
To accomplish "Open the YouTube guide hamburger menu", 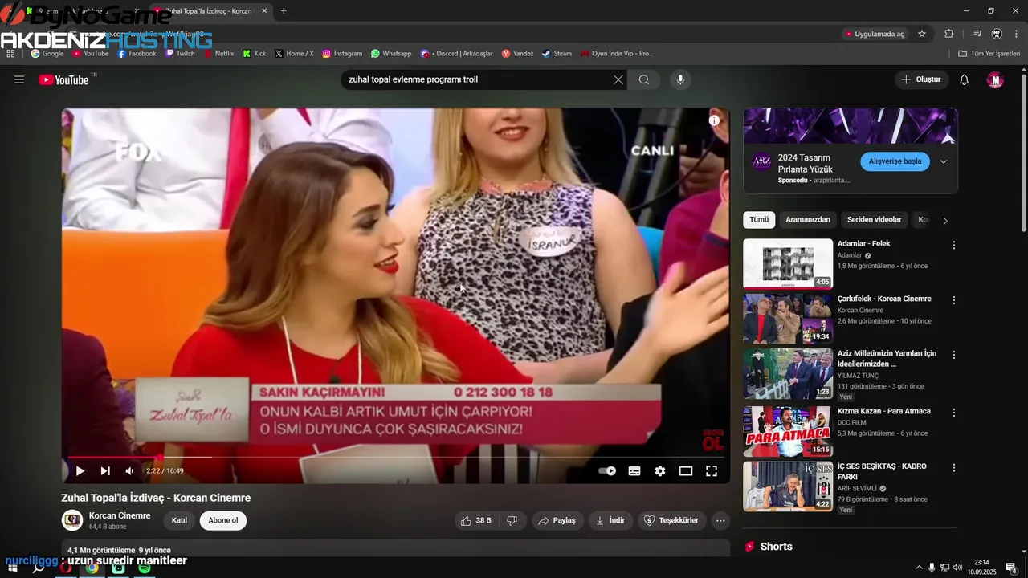I will [x=19, y=79].
